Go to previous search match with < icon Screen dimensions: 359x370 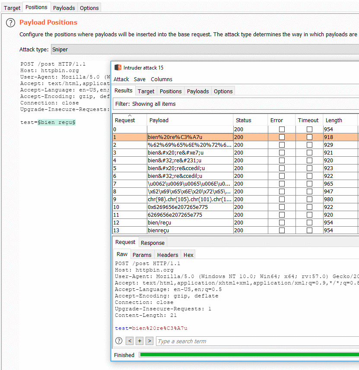coord(129,341)
